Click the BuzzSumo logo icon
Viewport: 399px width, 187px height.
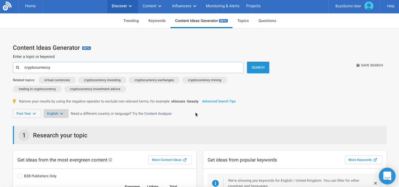[7, 6]
